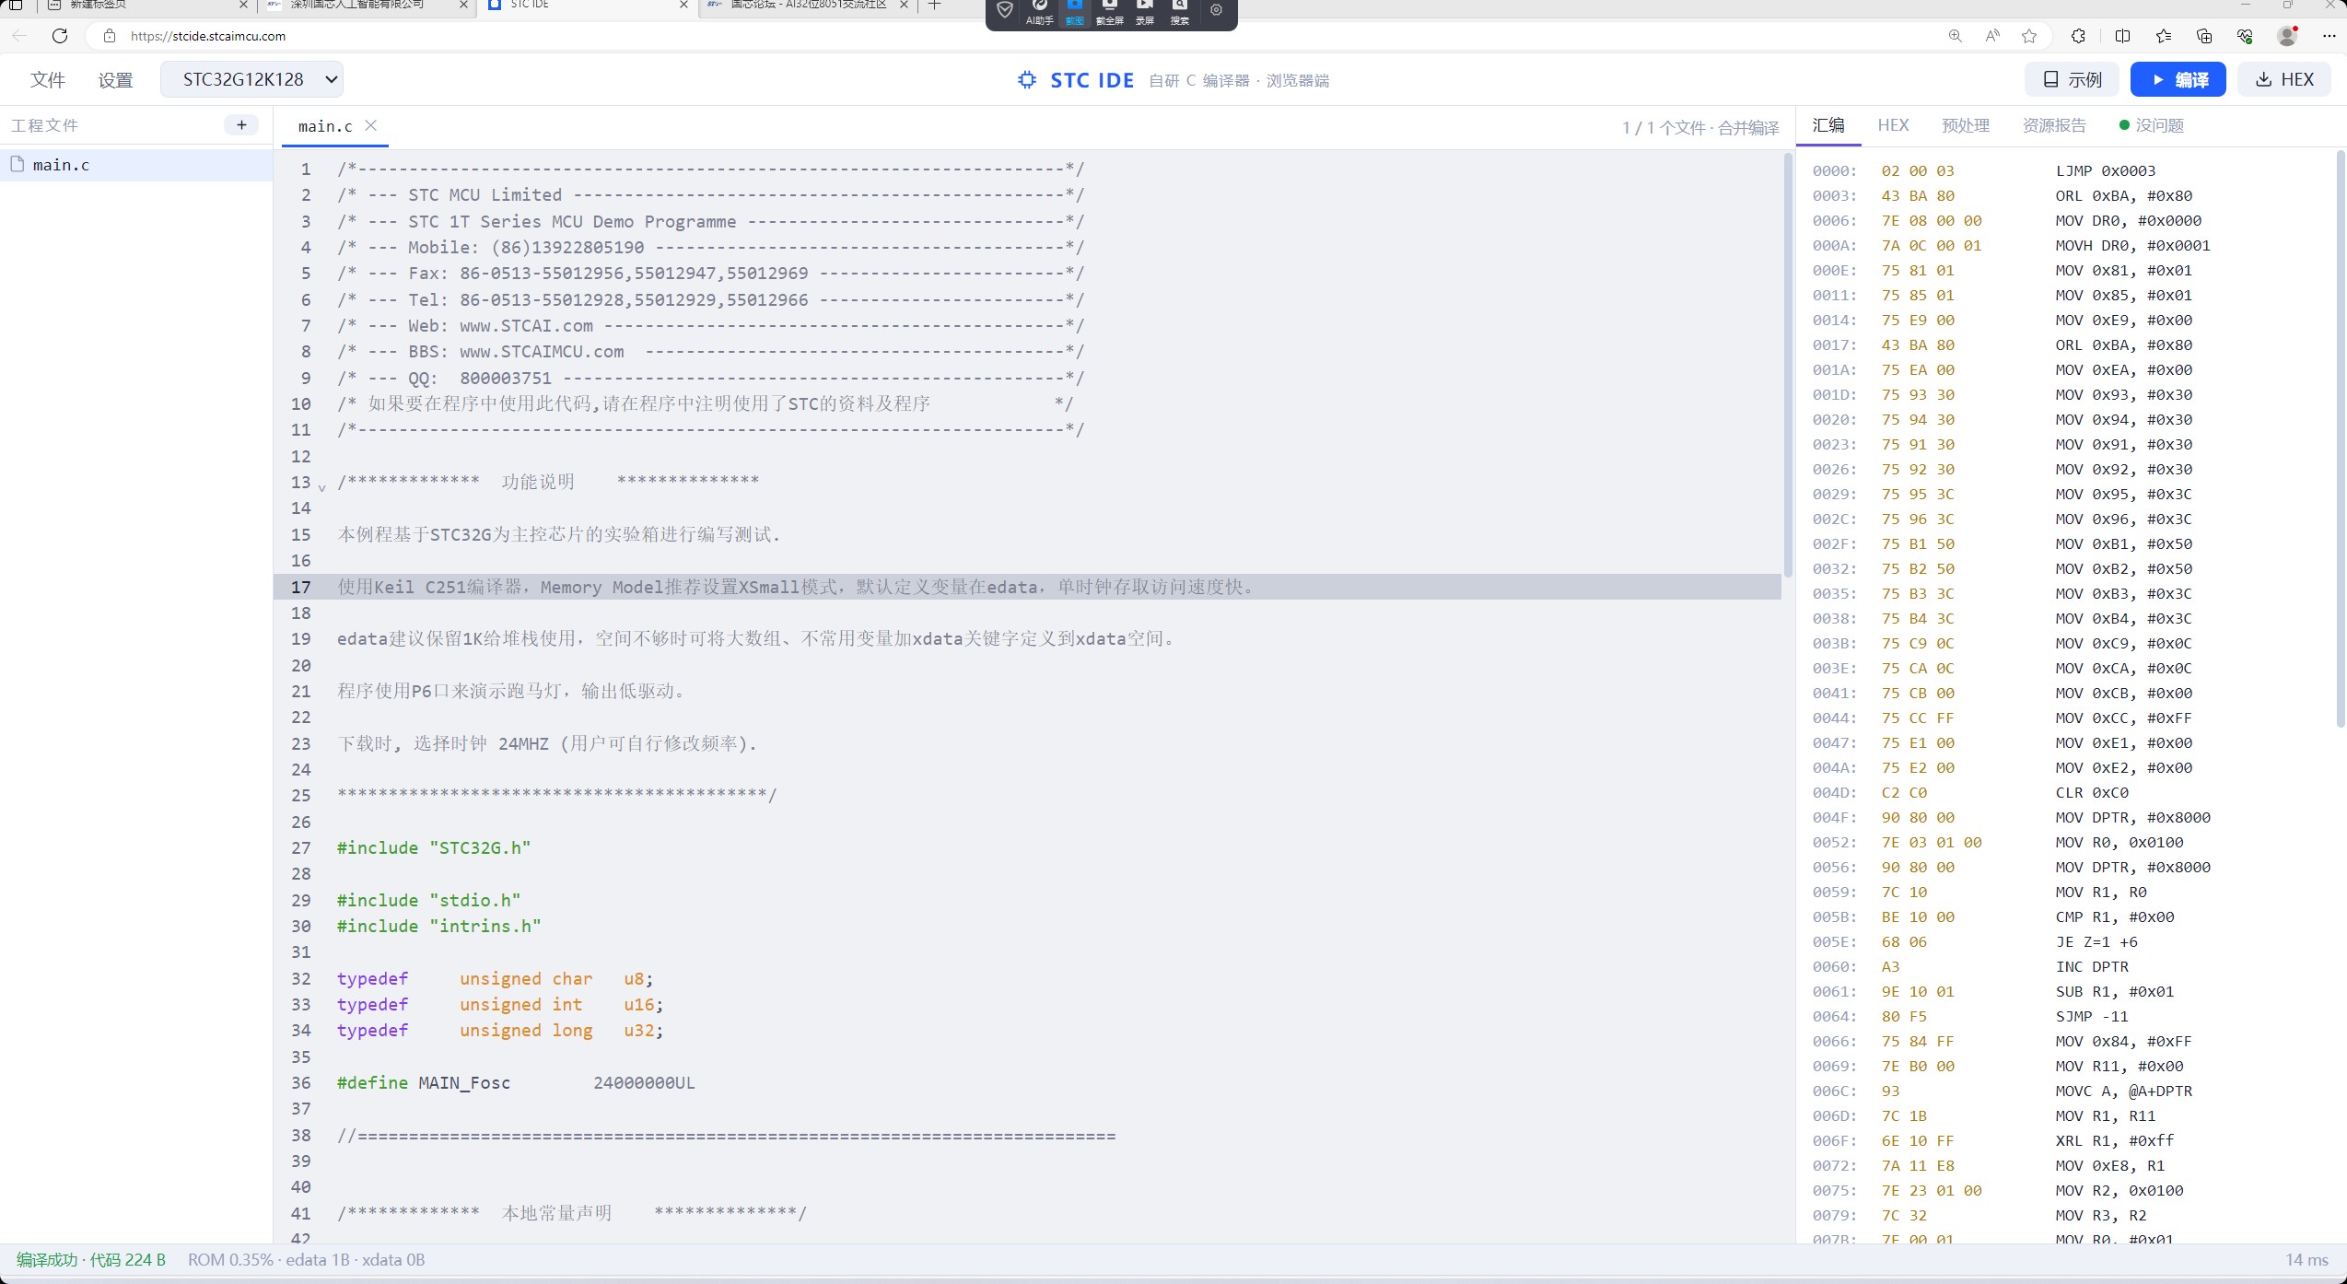This screenshot has width=2347, height=1284.
Task: Open the browser extensions puzzle icon
Action: pyautogui.click(x=2078, y=36)
